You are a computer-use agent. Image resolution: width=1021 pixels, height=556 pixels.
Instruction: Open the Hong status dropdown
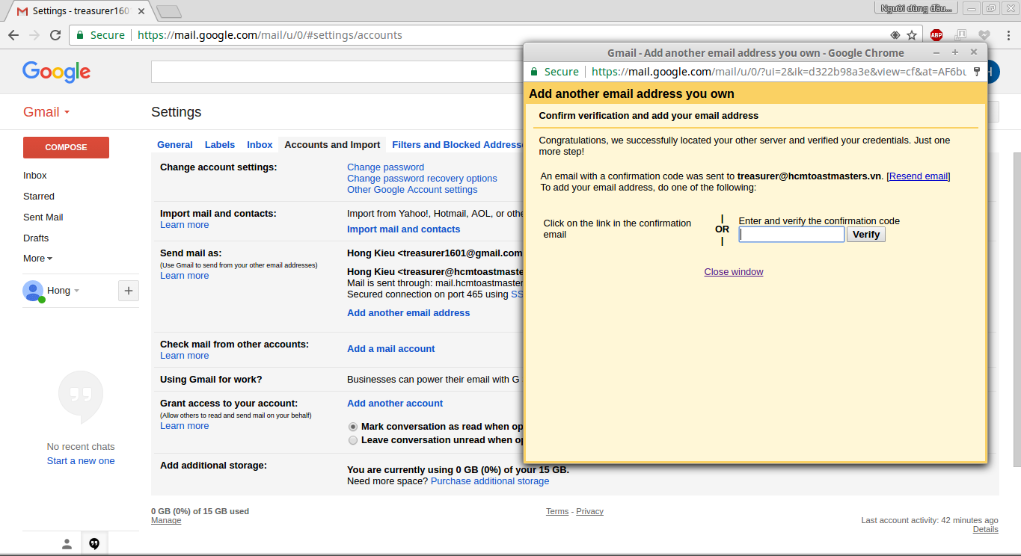pos(76,291)
